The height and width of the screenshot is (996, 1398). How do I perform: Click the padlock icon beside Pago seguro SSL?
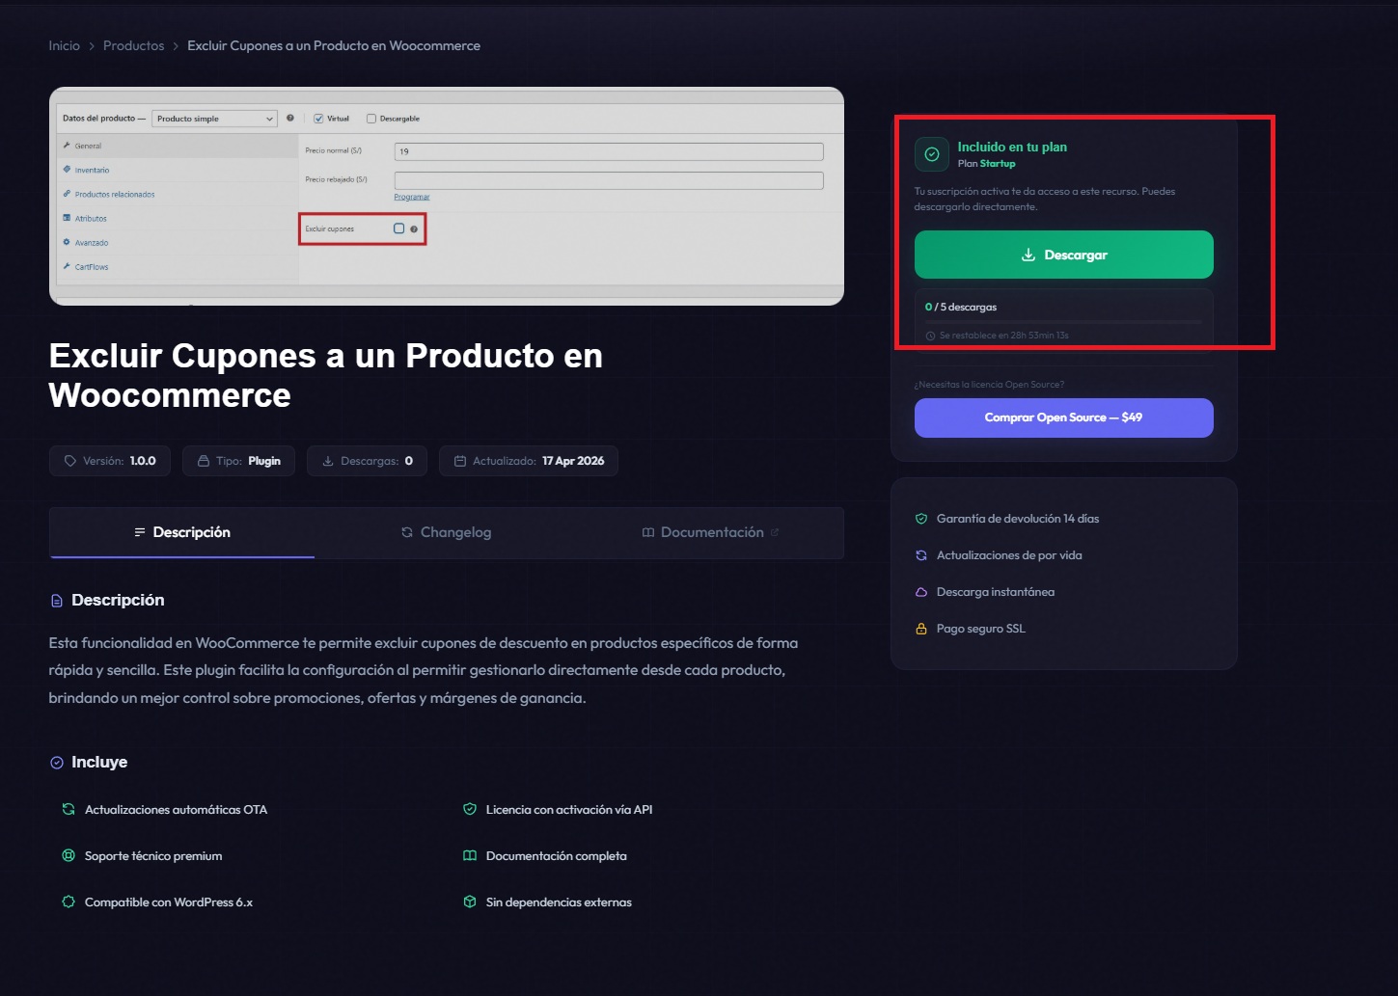tap(921, 629)
